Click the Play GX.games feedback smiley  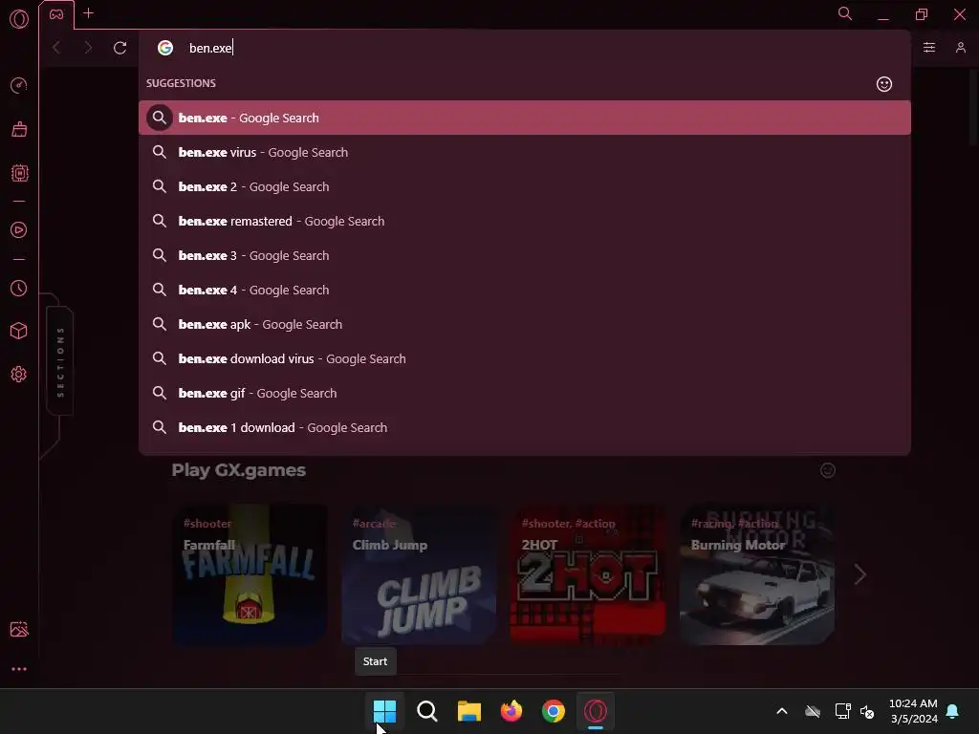coord(827,470)
